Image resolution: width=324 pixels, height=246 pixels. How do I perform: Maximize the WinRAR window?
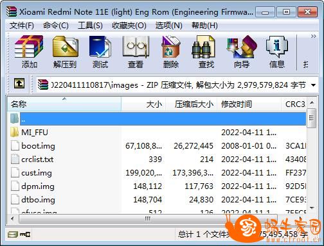[286, 12]
